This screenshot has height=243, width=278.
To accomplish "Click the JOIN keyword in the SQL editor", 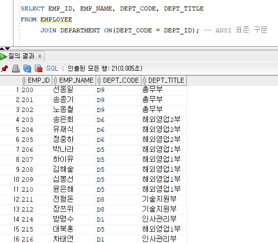I will point(48,30).
